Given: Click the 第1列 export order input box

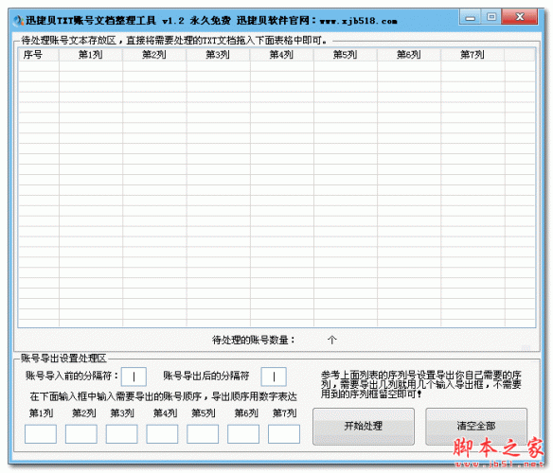Looking at the screenshot, I should coord(41,434).
